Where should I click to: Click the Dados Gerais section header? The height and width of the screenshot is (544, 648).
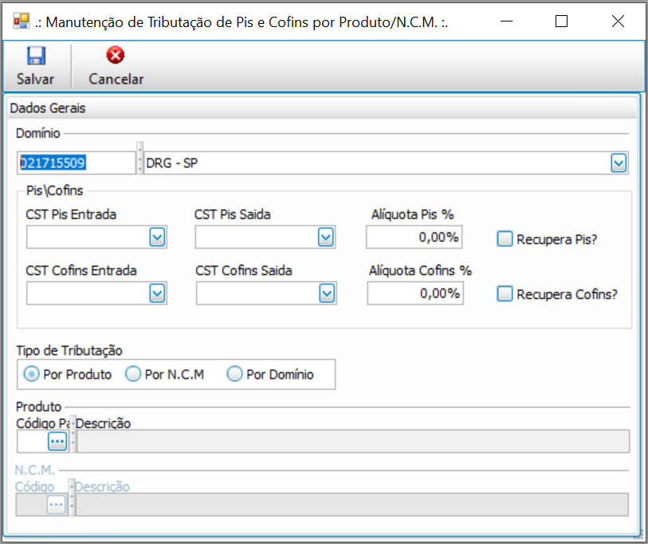point(322,108)
